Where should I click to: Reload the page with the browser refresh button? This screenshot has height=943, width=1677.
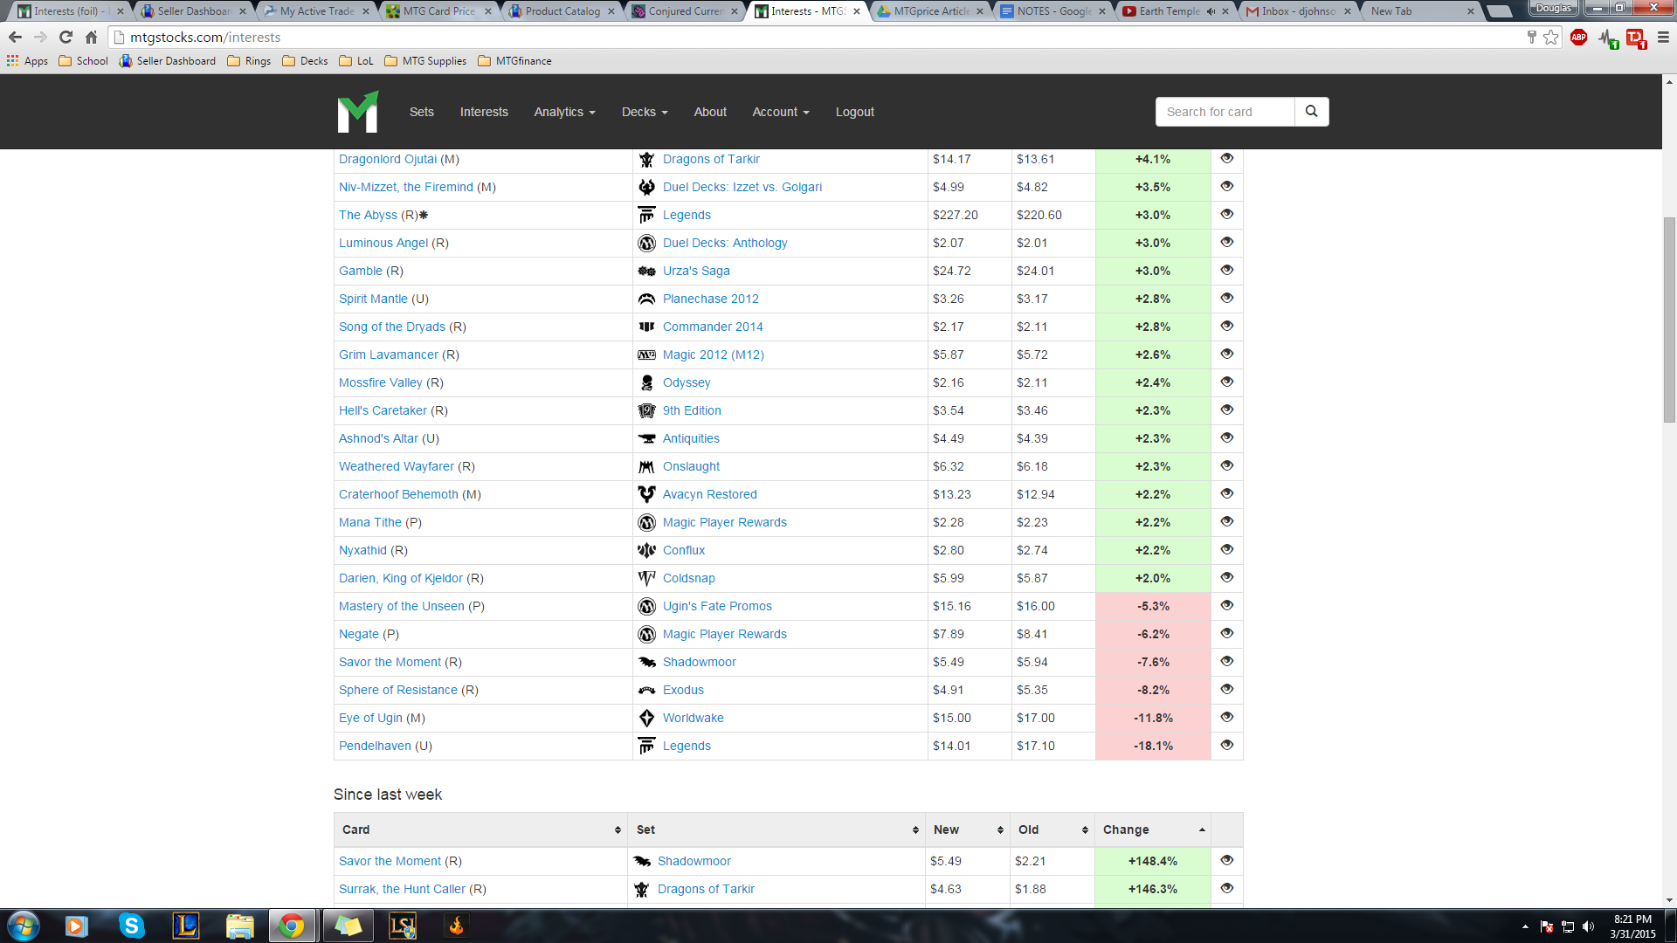66,37
